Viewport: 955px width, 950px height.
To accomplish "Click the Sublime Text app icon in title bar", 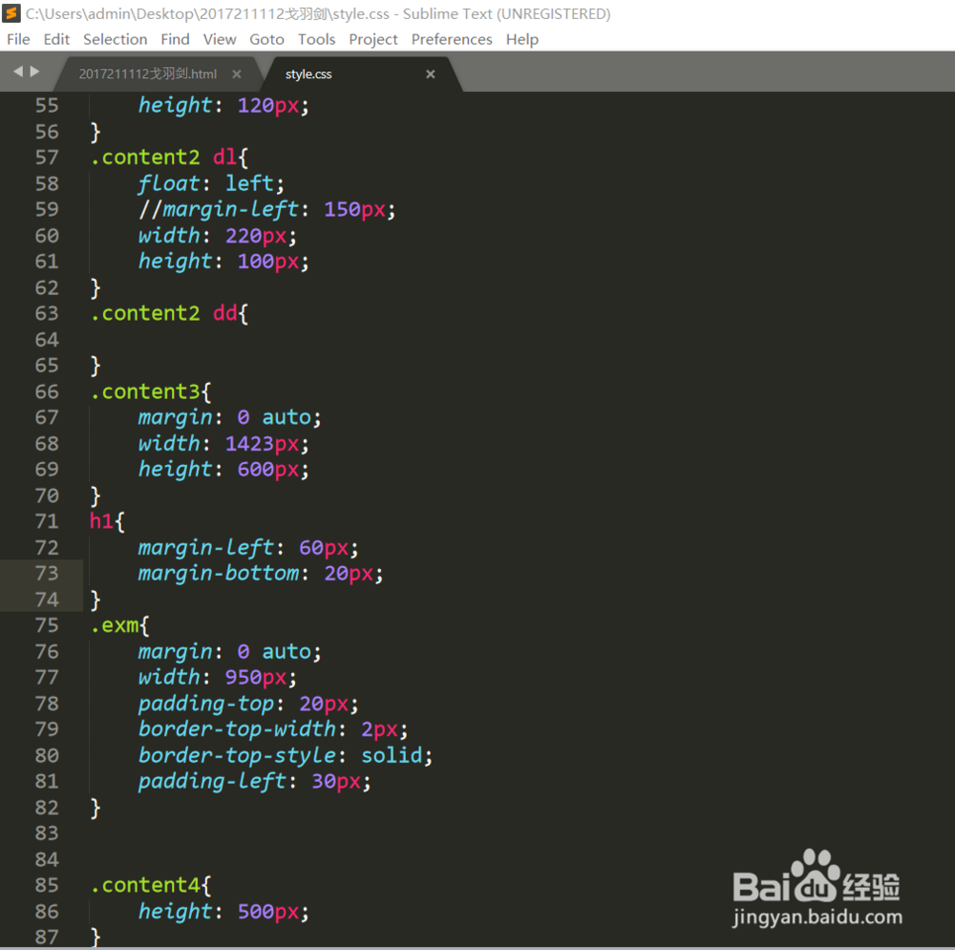I will (x=11, y=13).
